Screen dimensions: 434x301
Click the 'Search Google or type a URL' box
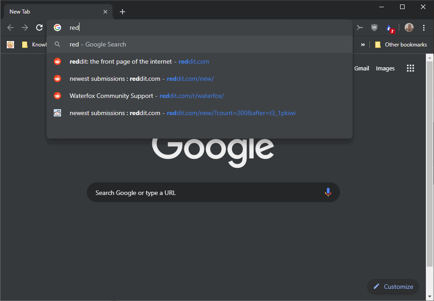213,192
